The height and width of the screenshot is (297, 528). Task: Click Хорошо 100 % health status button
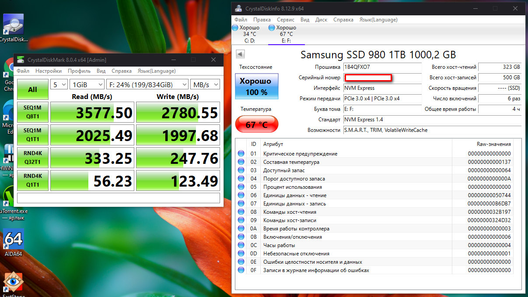click(x=257, y=86)
